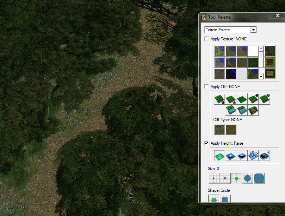The width and height of the screenshot is (285, 216).
Task: Click the 'Tool Palette' title text
Action: coord(219,17)
